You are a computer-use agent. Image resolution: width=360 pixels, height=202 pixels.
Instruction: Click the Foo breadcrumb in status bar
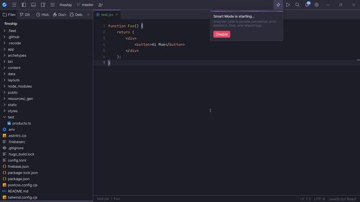pyautogui.click(x=116, y=199)
